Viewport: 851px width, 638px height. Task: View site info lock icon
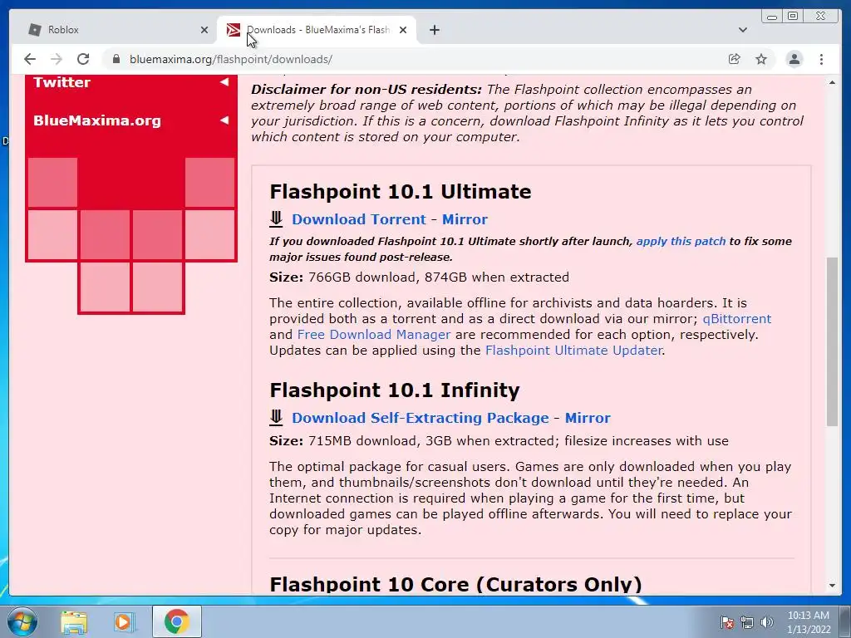tap(116, 59)
